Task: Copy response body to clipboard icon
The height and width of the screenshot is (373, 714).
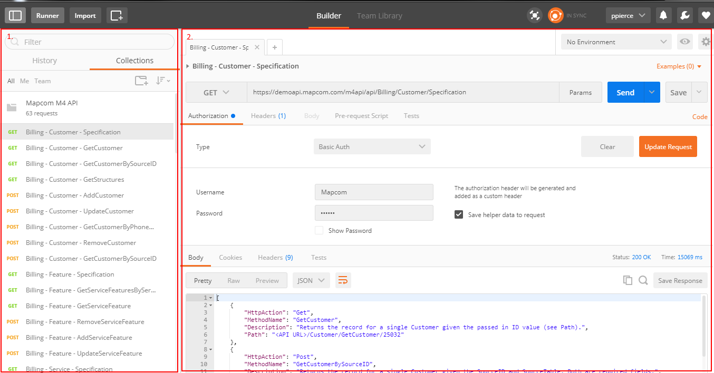Action: coord(628,280)
